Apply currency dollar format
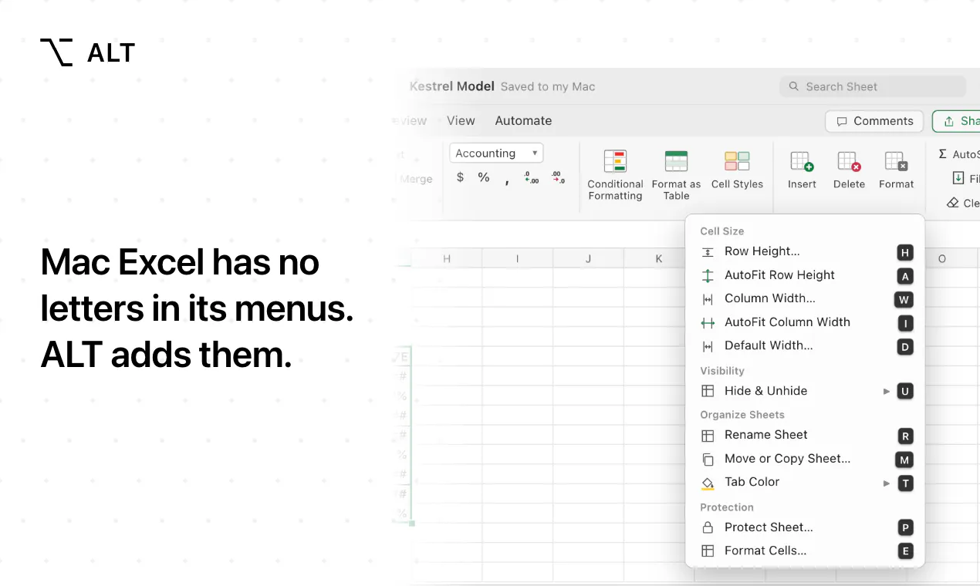This screenshot has width=980, height=586. 461,177
